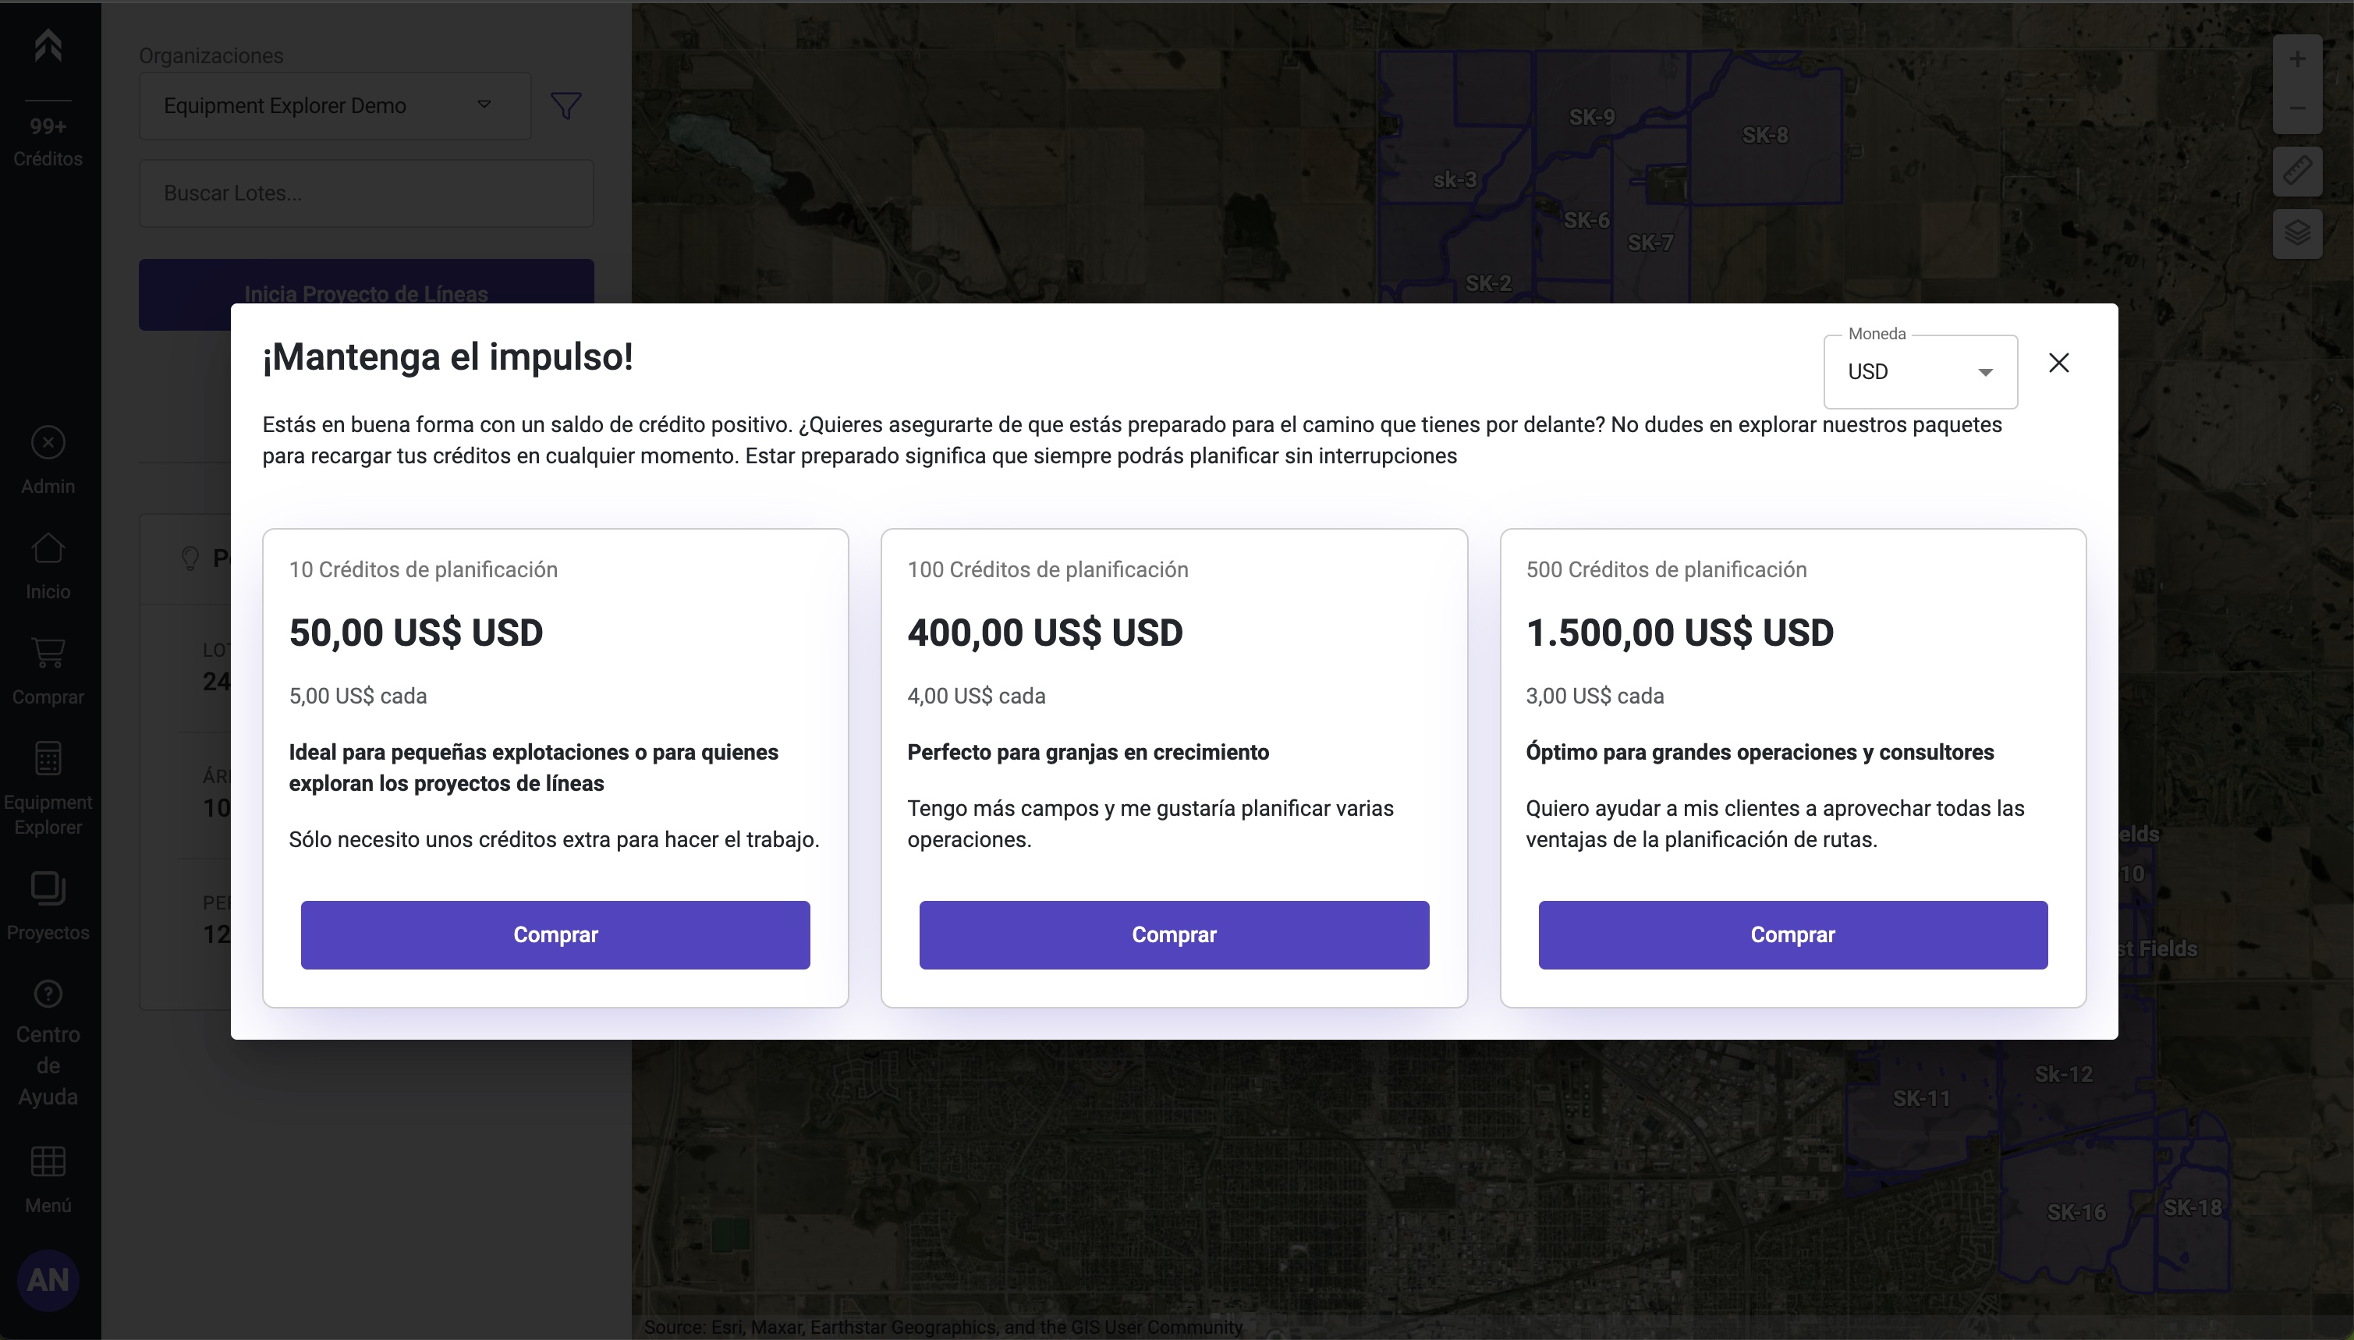Image resolution: width=2354 pixels, height=1340 pixels.
Task: Close the ¡Mantenga el impulso! dialog
Action: click(2058, 363)
